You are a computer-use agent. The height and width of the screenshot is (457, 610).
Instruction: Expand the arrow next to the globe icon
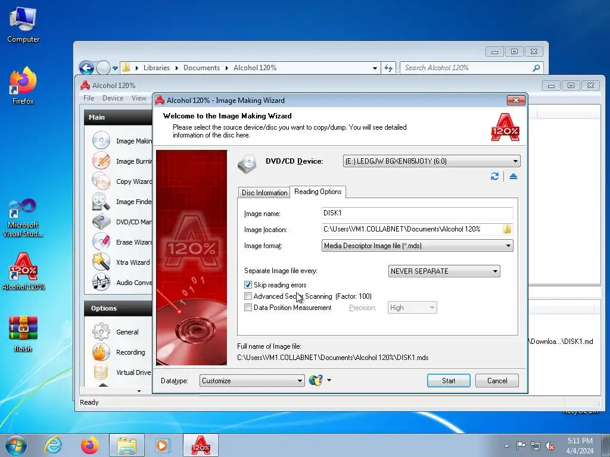coord(329,380)
